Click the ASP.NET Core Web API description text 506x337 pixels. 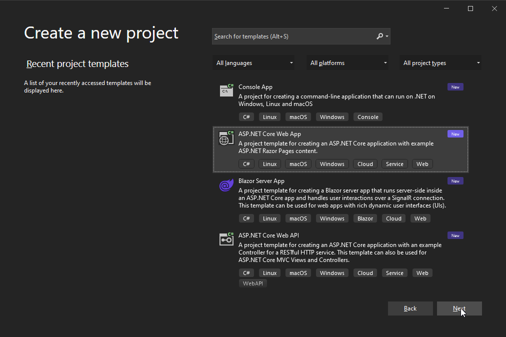click(340, 252)
